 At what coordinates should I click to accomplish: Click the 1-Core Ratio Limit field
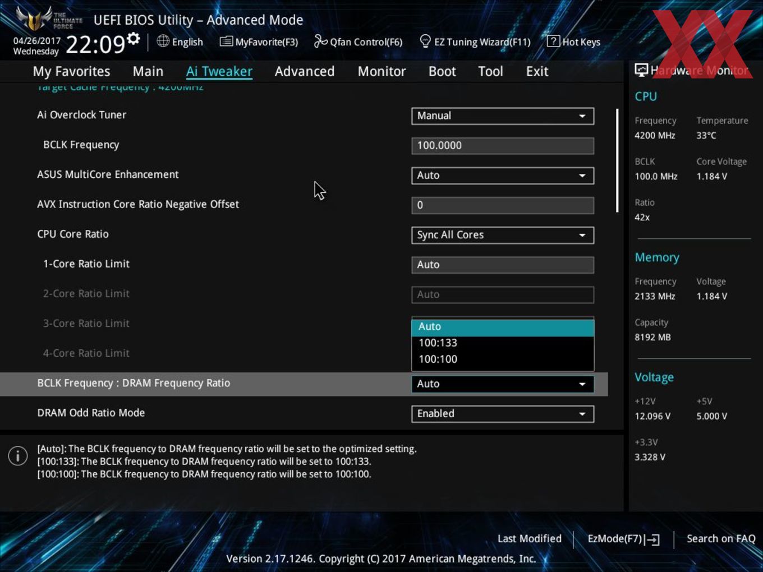click(503, 265)
